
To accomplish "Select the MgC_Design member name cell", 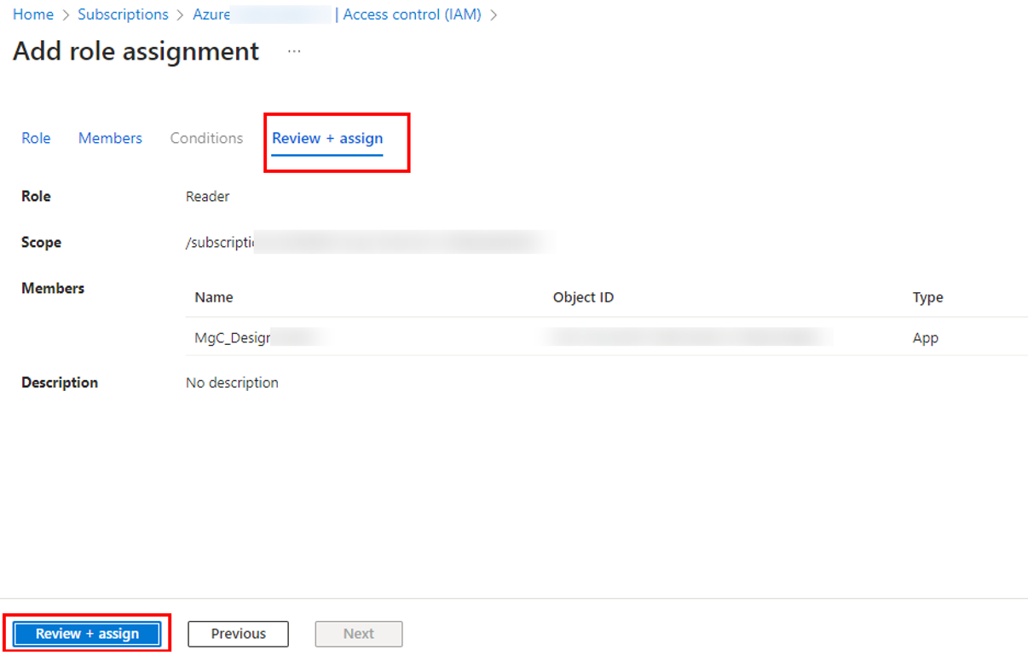I will click(232, 338).
